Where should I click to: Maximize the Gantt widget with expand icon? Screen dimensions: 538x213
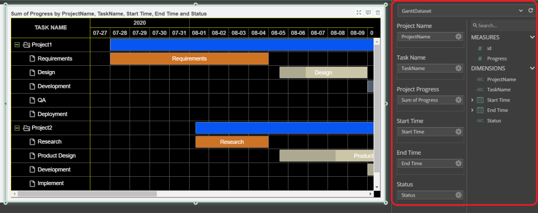coord(359,13)
